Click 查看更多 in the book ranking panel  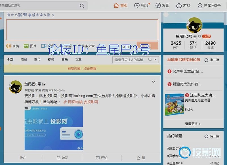click(x=193, y=124)
